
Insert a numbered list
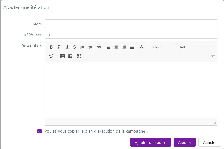coord(82,47)
